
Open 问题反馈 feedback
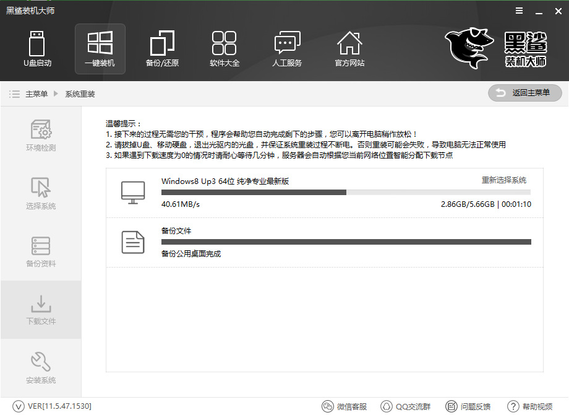tap(468, 407)
